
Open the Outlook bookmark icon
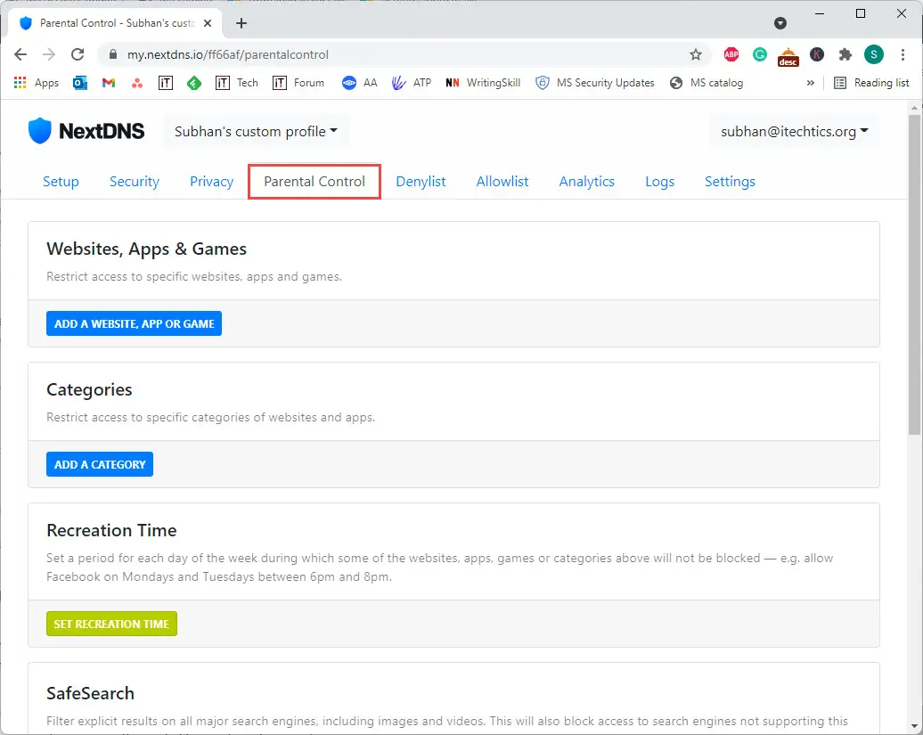[x=80, y=83]
